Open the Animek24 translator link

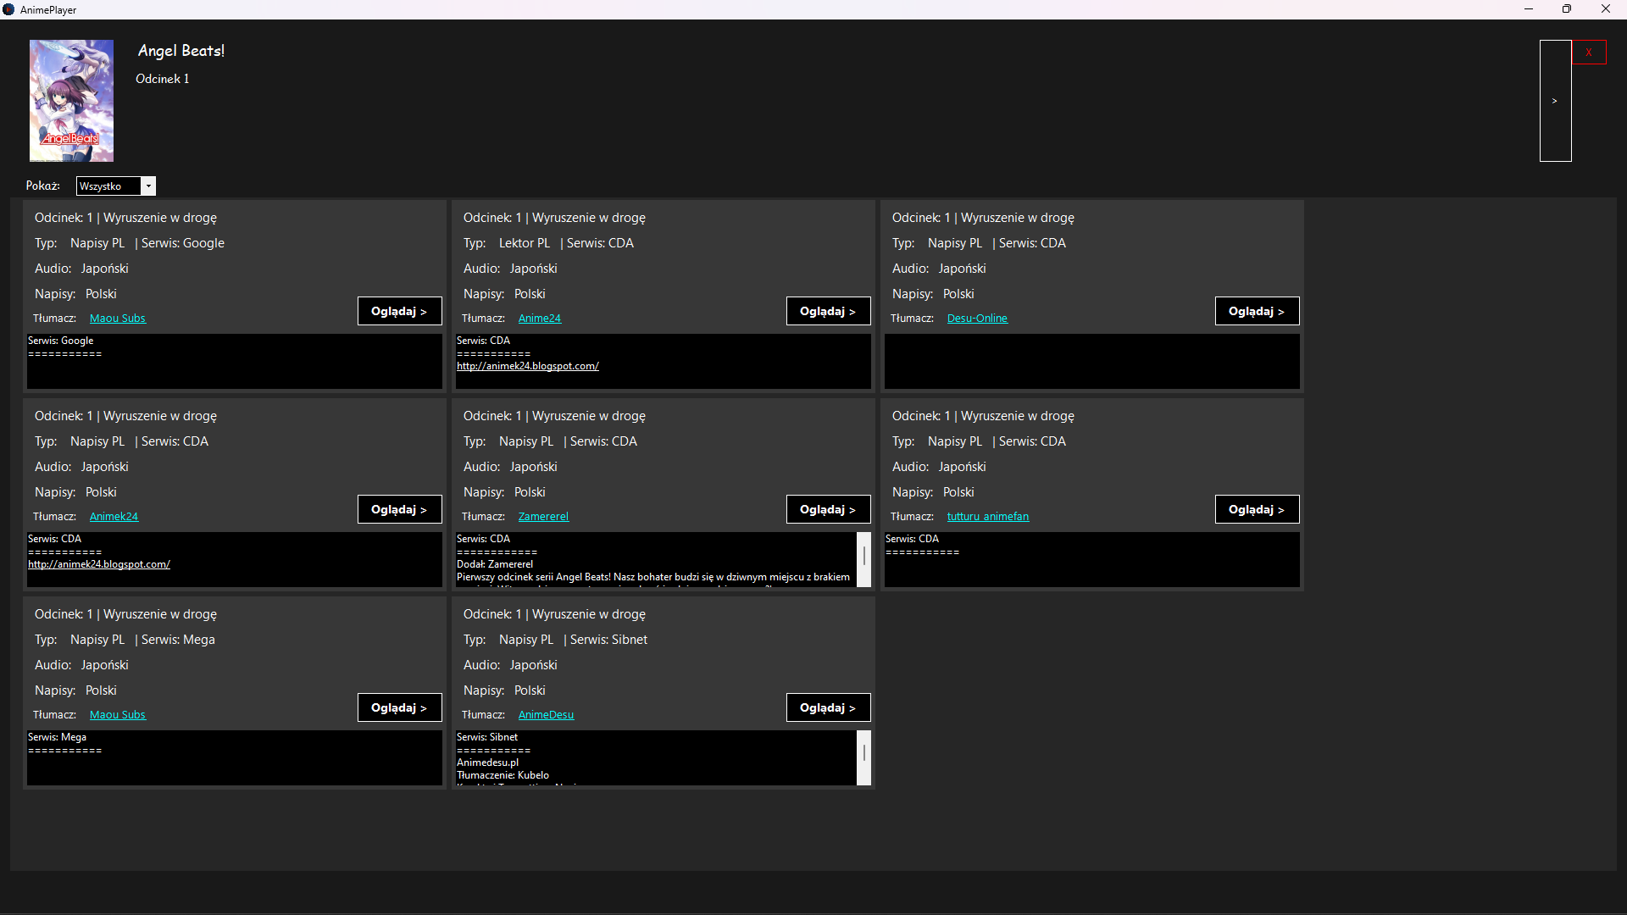114,516
